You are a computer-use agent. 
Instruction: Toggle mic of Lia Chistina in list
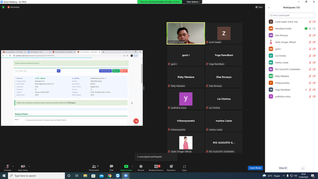tap(310, 56)
